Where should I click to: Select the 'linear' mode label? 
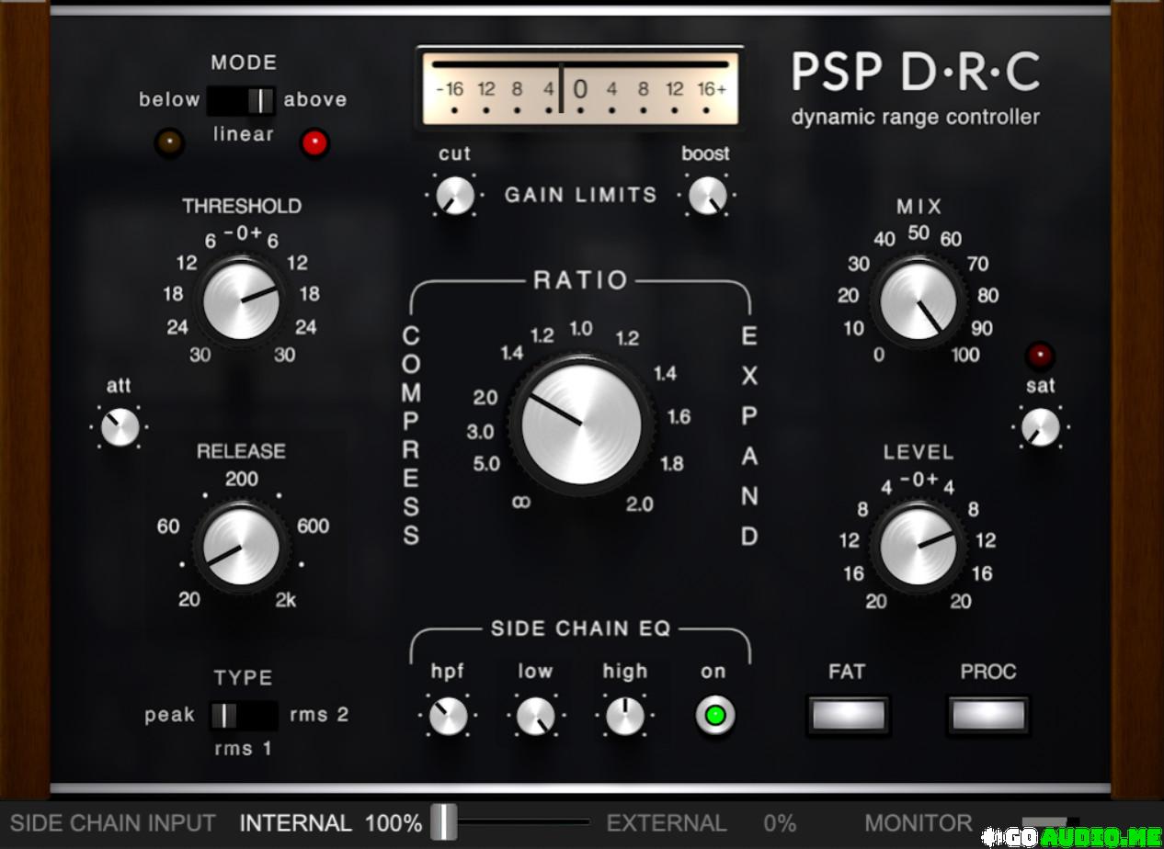(244, 134)
